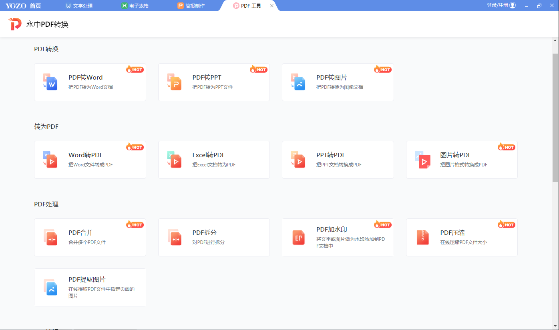Click the 图片转PDF red icon
The width and height of the screenshot is (559, 330).
coord(422,159)
